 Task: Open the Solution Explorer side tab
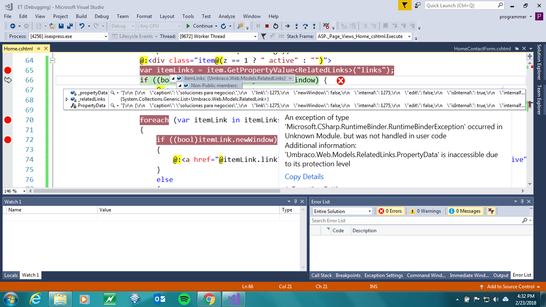(539, 62)
